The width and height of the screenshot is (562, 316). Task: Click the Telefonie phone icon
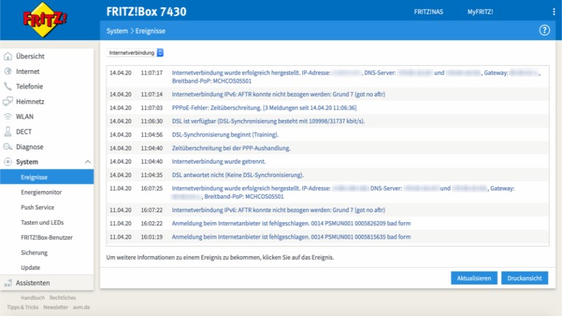click(x=8, y=86)
